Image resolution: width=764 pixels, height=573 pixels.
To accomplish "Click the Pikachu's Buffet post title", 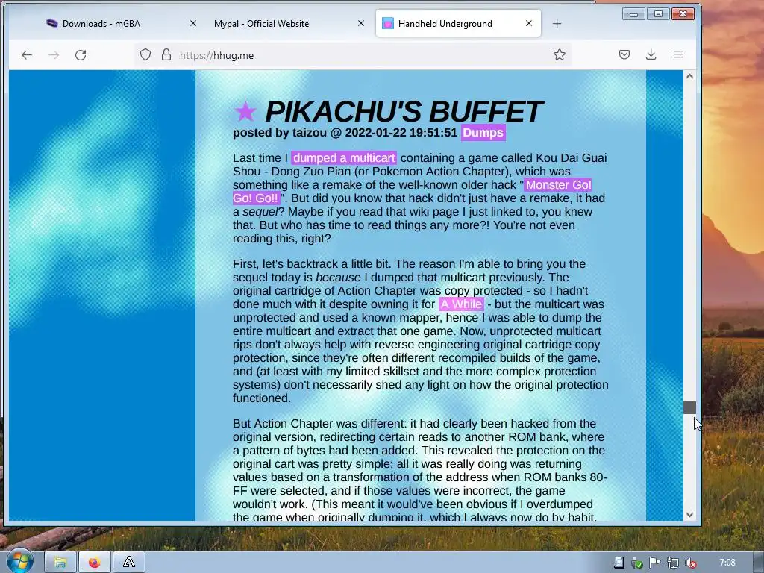I will coord(404,111).
